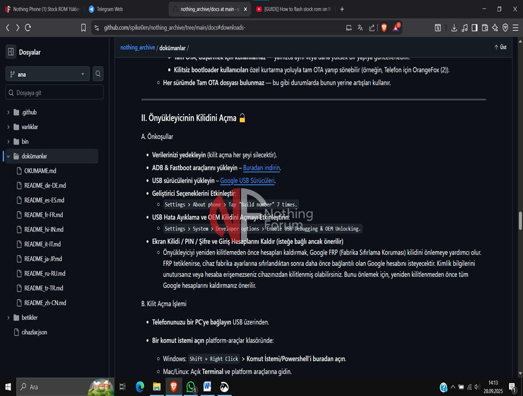Search files with magnifier button in sidebar

point(98,74)
